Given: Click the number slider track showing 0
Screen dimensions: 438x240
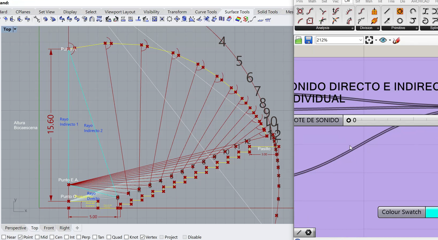Looking at the screenshot, I should (x=391, y=120).
